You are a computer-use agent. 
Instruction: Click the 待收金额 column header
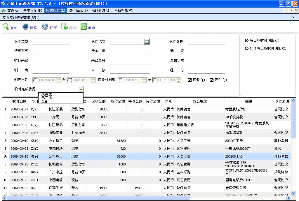[x=135, y=101]
